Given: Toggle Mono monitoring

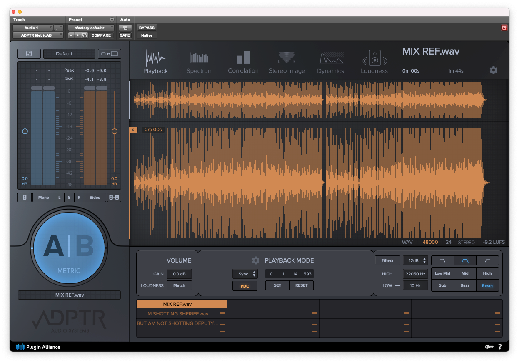Looking at the screenshot, I should coord(44,198).
